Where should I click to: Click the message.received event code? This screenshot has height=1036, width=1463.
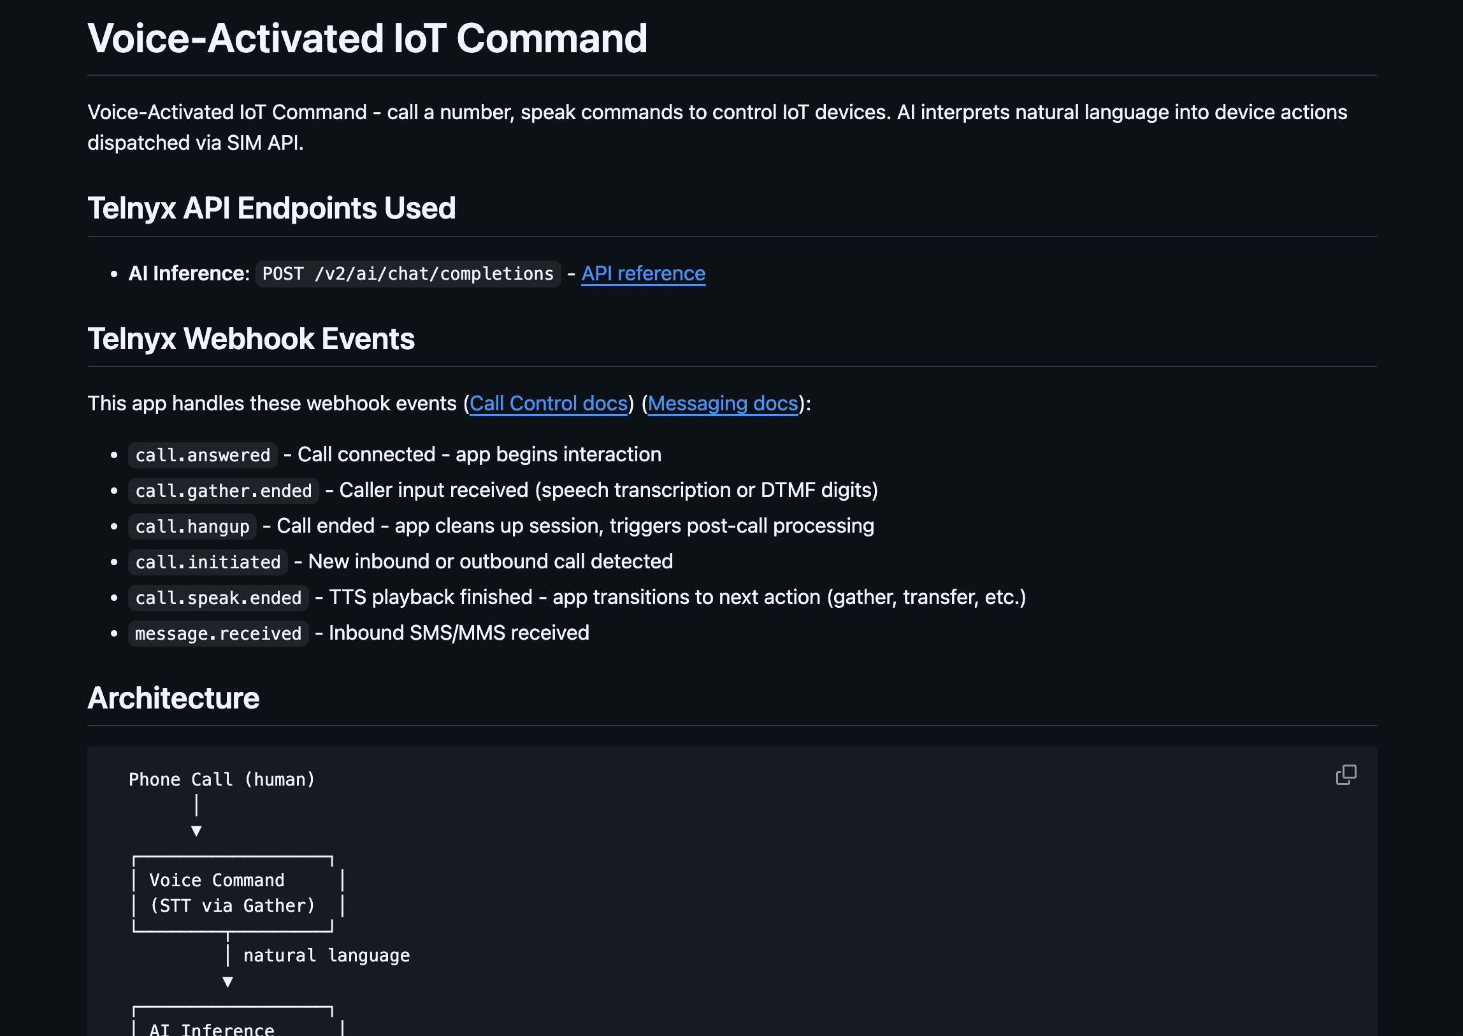pyautogui.click(x=218, y=633)
